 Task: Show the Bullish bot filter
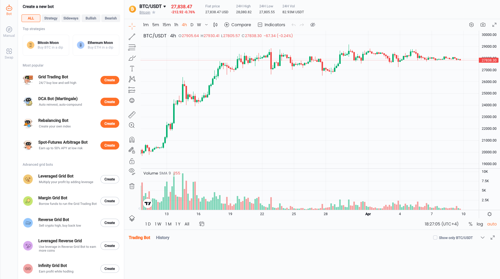click(91, 18)
